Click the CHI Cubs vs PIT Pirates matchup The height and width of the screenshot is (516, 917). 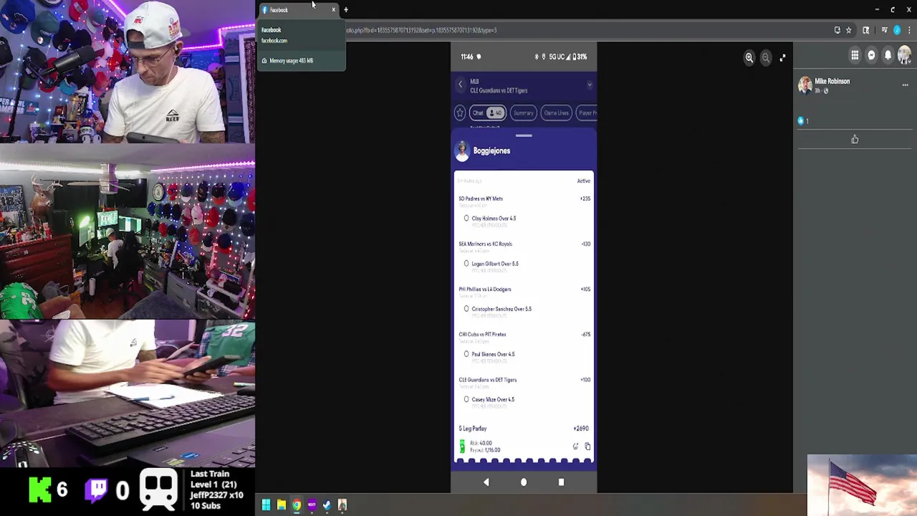click(482, 334)
